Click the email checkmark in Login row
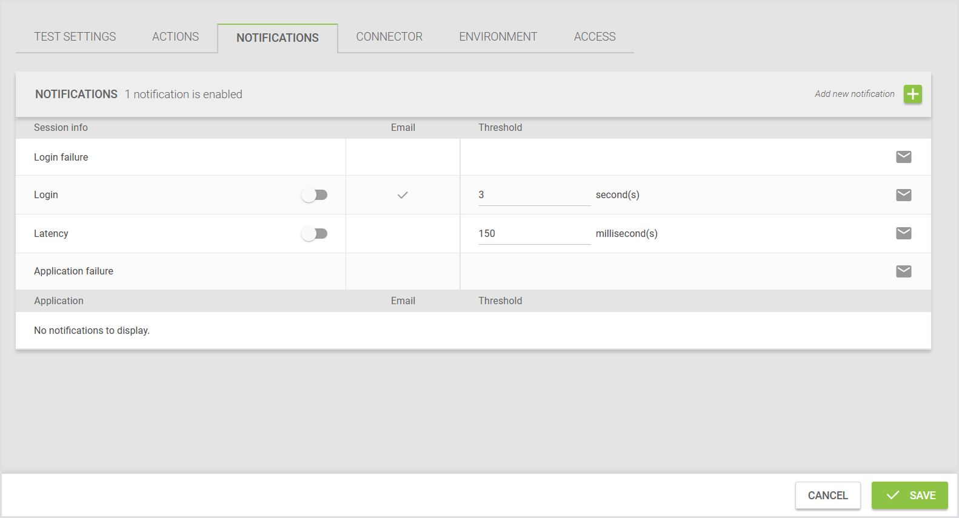 point(403,195)
